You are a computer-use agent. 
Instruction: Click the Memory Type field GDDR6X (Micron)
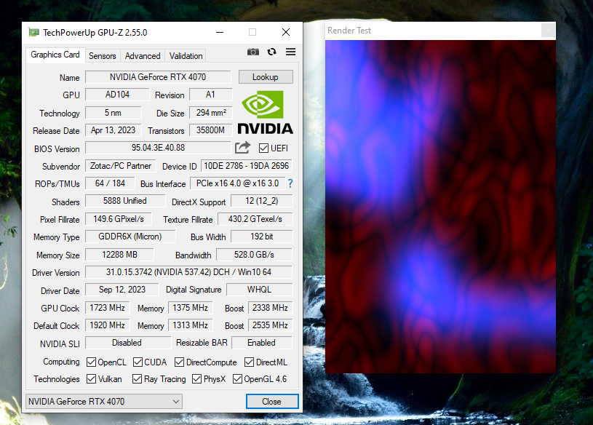(x=130, y=237)
